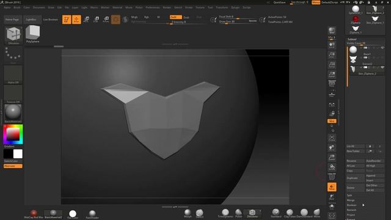This screenshot has width=391, height=220.
Task: Click the Duplicate subtool button
Action: tap(356, 178)
